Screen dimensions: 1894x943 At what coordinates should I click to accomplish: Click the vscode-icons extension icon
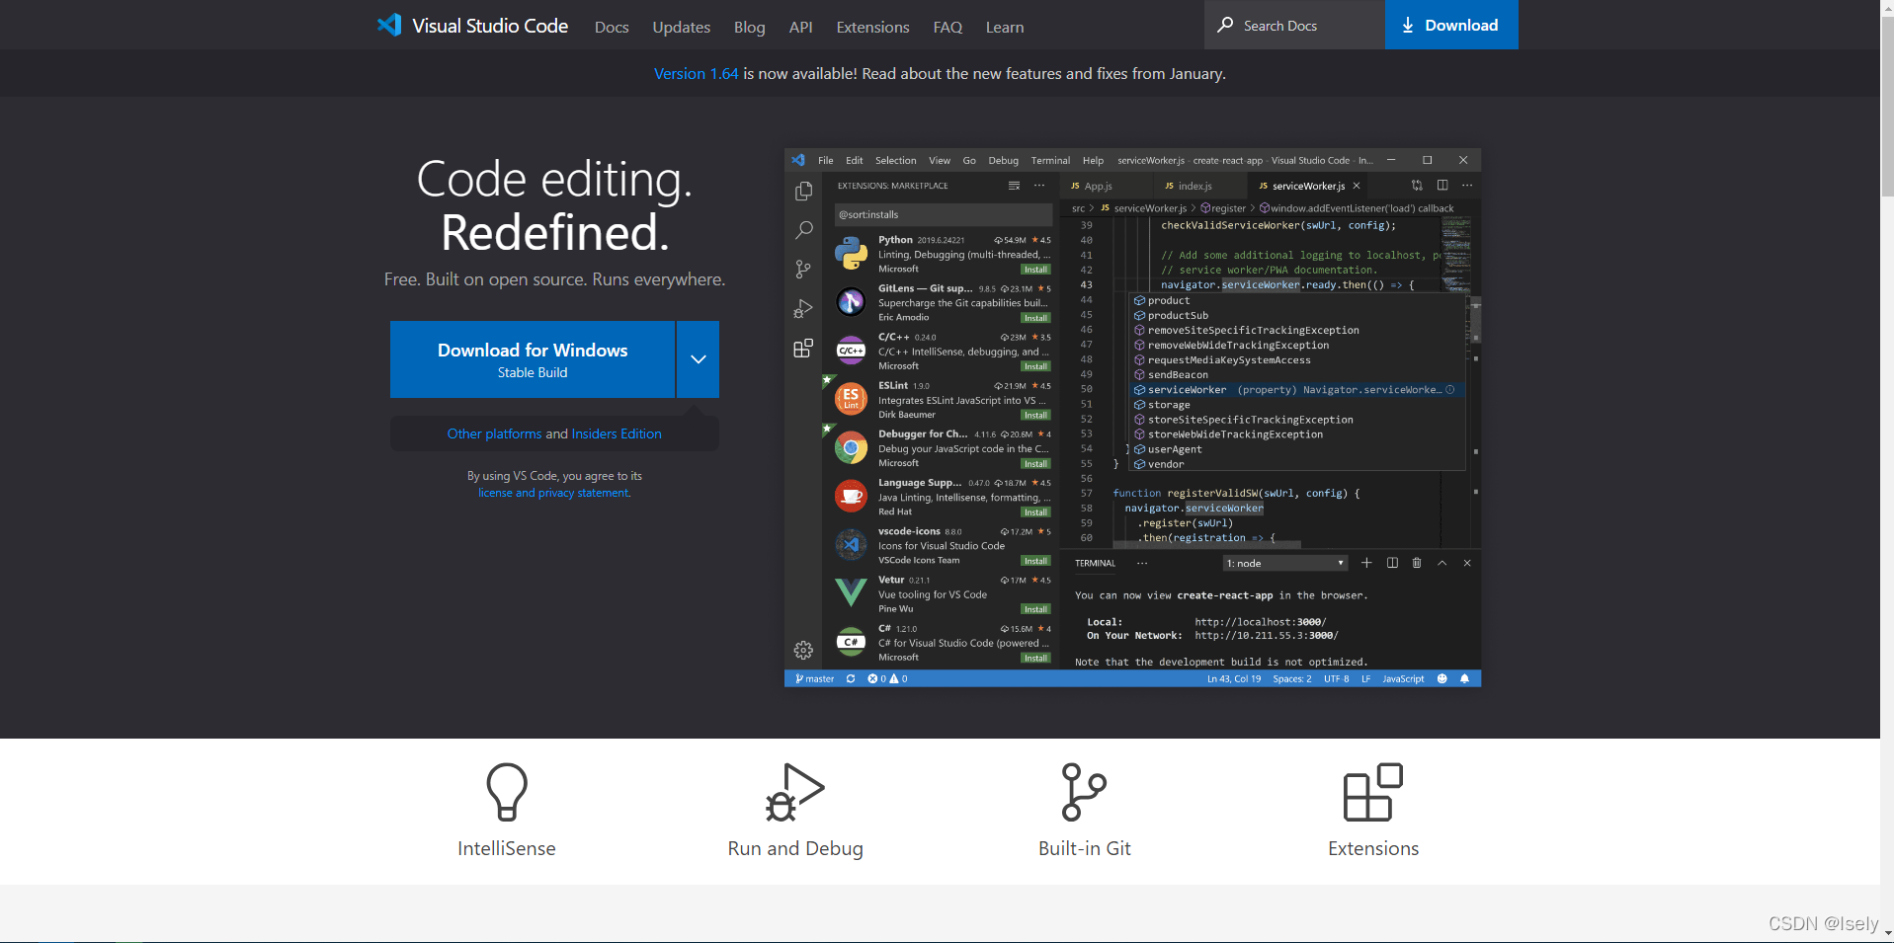click(x=851, y=544)
